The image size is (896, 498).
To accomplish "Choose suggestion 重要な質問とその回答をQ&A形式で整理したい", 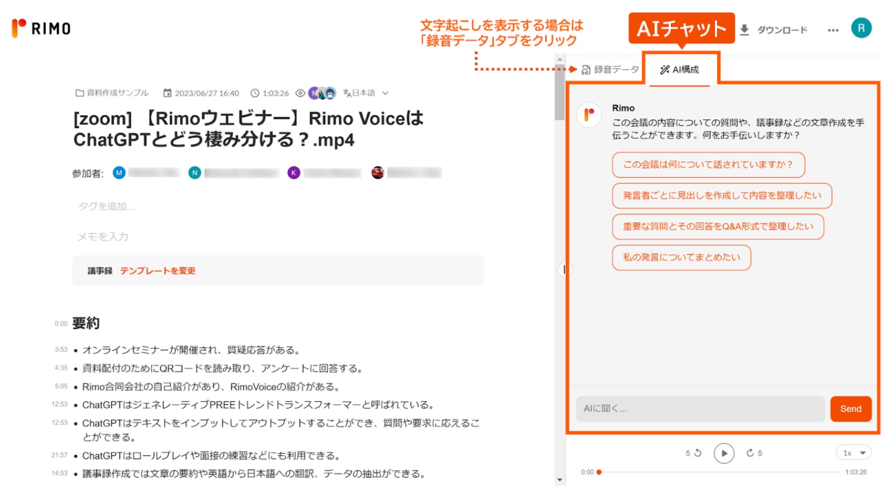I will pyautogui.click(x=718, y=226).
